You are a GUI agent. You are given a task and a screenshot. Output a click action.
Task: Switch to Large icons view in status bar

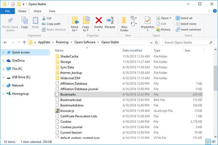[214, 142]
